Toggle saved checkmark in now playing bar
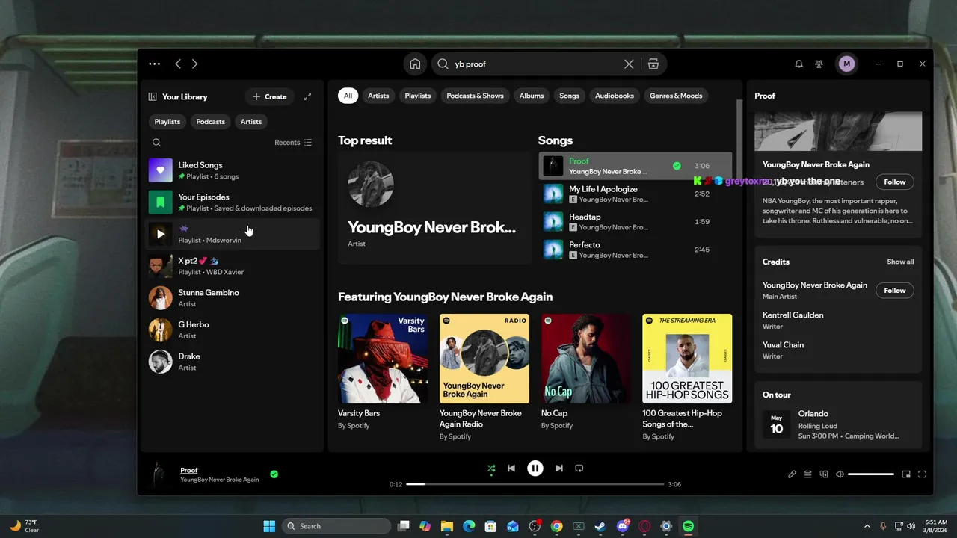957x538 pixels. tap(274, 474)
